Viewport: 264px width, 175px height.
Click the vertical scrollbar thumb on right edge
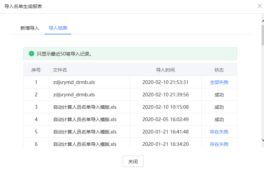(263, 35)
